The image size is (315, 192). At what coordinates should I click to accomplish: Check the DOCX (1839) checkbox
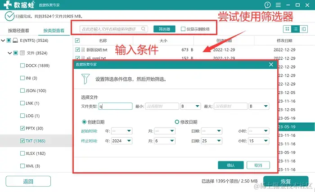(x=22, y=66)
